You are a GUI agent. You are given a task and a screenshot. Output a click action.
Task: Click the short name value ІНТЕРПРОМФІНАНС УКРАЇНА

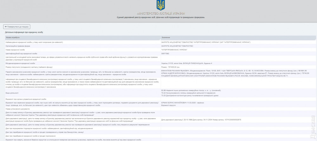(174, 50)
